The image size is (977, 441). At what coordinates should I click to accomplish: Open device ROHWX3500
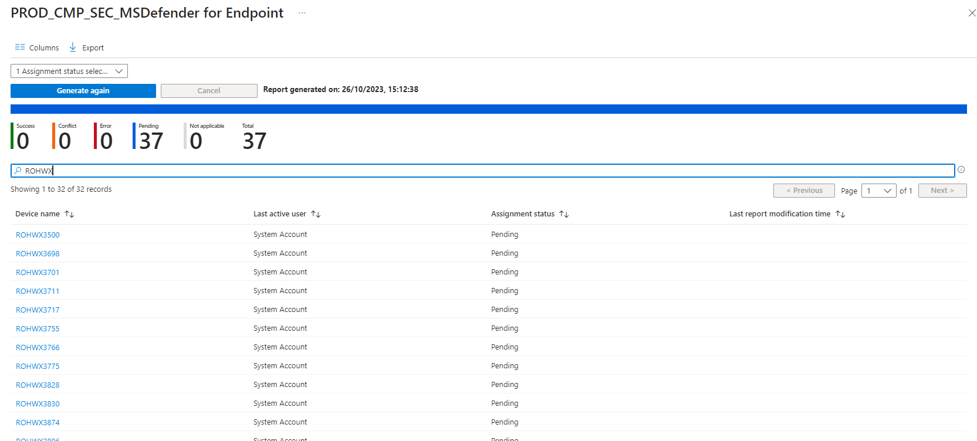pyautogui.click(x=38, y=235)
